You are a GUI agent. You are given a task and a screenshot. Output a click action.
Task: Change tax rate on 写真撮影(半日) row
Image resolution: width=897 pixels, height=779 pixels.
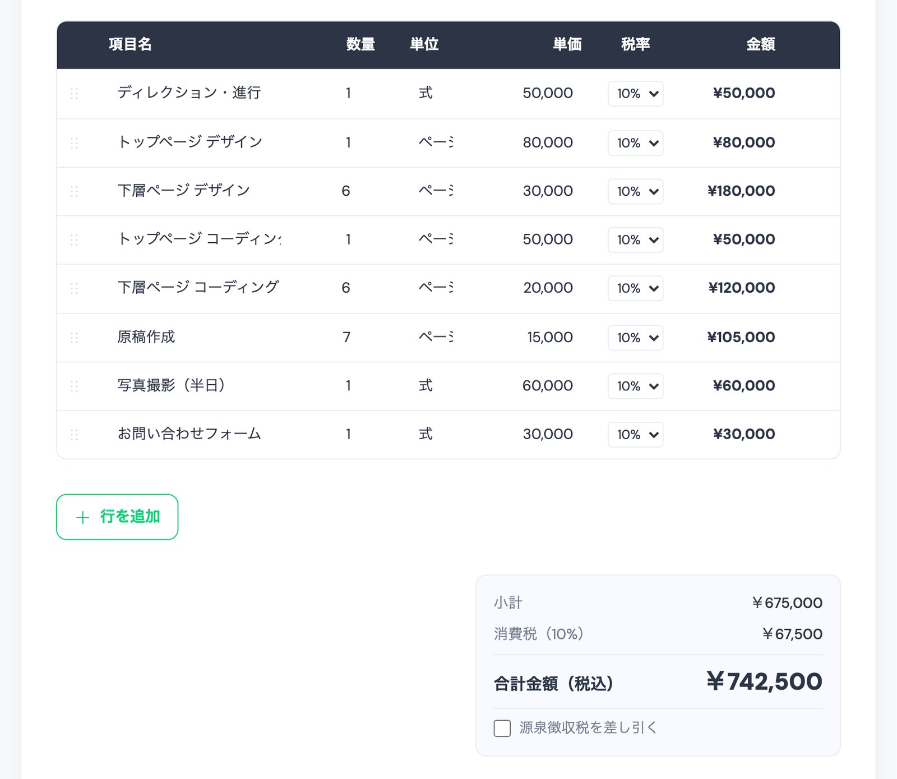635,386
